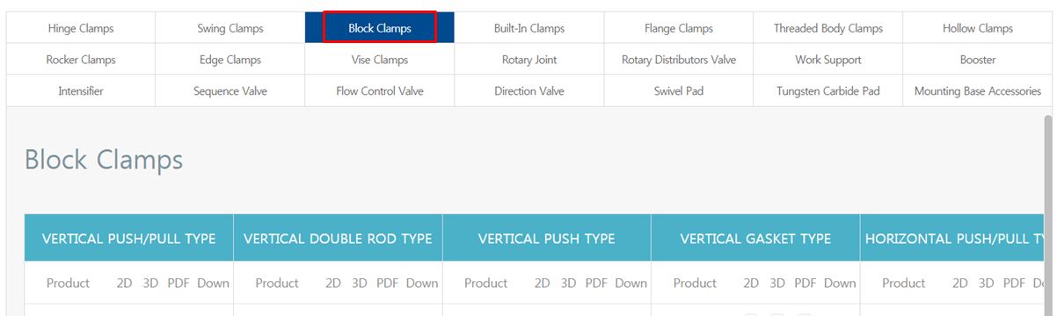
Task: Switch to Swing Clamps category
Action: point(230,28)
